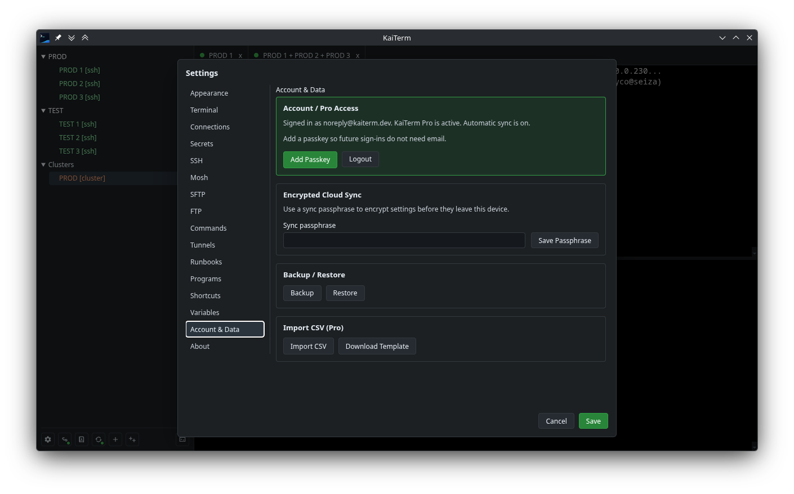Open Mosh settings section
This screenshot has width=794, height=494.
pyautogui.click(x=225, y=178)
